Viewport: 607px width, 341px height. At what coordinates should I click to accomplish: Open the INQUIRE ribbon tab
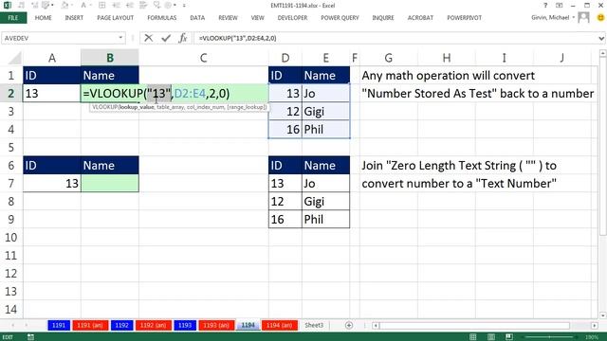point(383,18)
